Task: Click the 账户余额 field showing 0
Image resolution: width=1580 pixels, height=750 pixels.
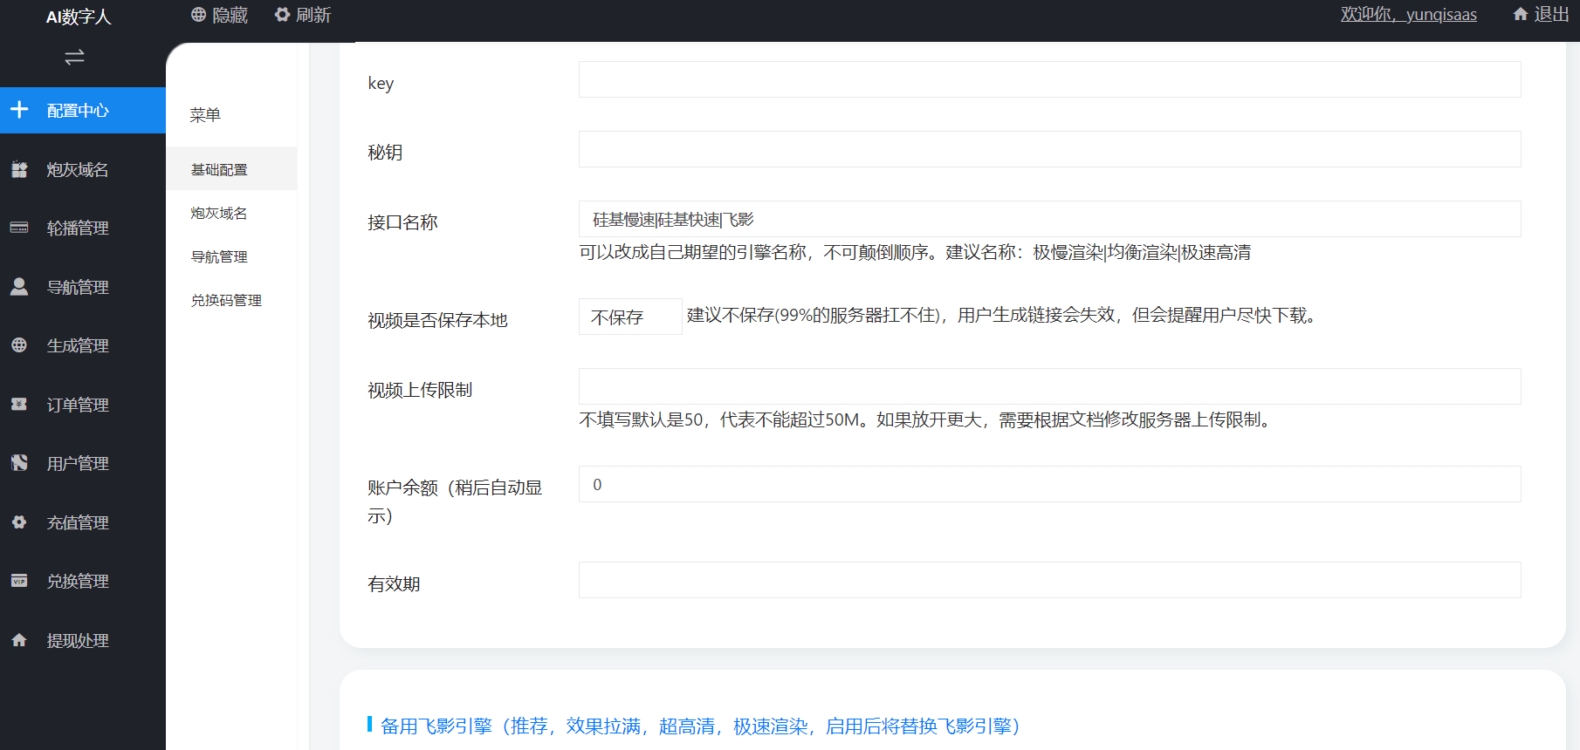Action: tap(1049, 484)
